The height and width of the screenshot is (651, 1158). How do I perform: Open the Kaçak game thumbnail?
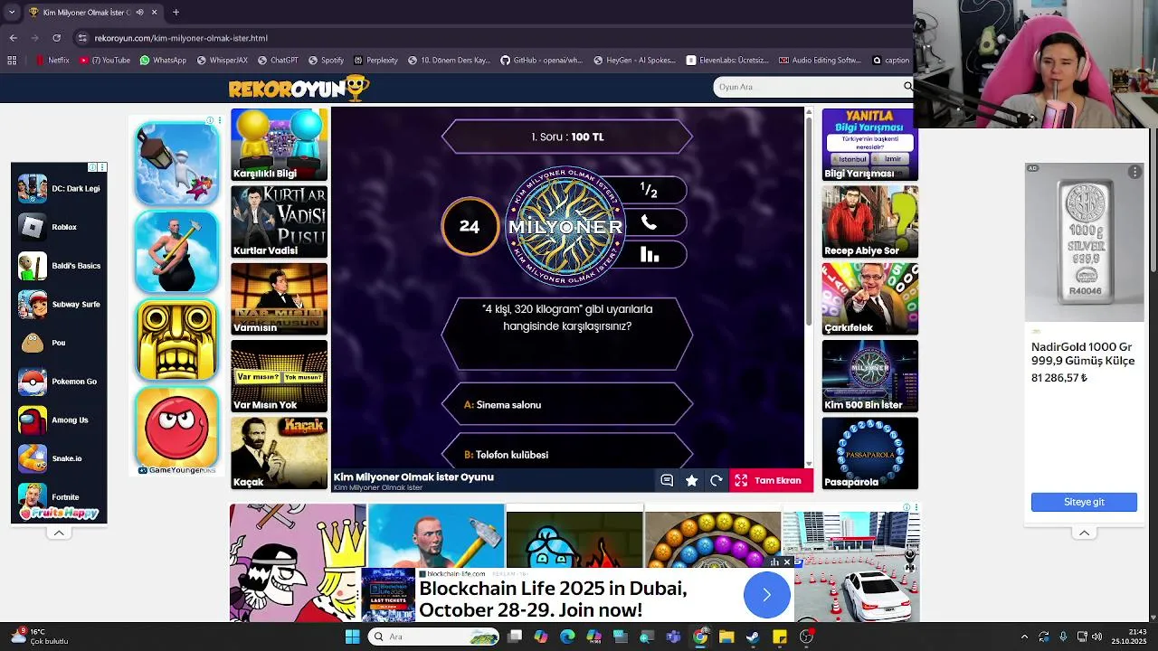pyautogui.click(x=279, y=452)
